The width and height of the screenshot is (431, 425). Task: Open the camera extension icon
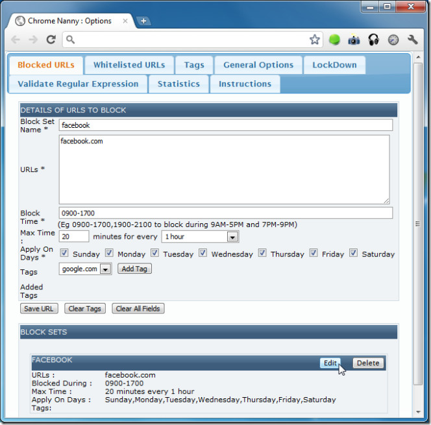pos(354,40)
